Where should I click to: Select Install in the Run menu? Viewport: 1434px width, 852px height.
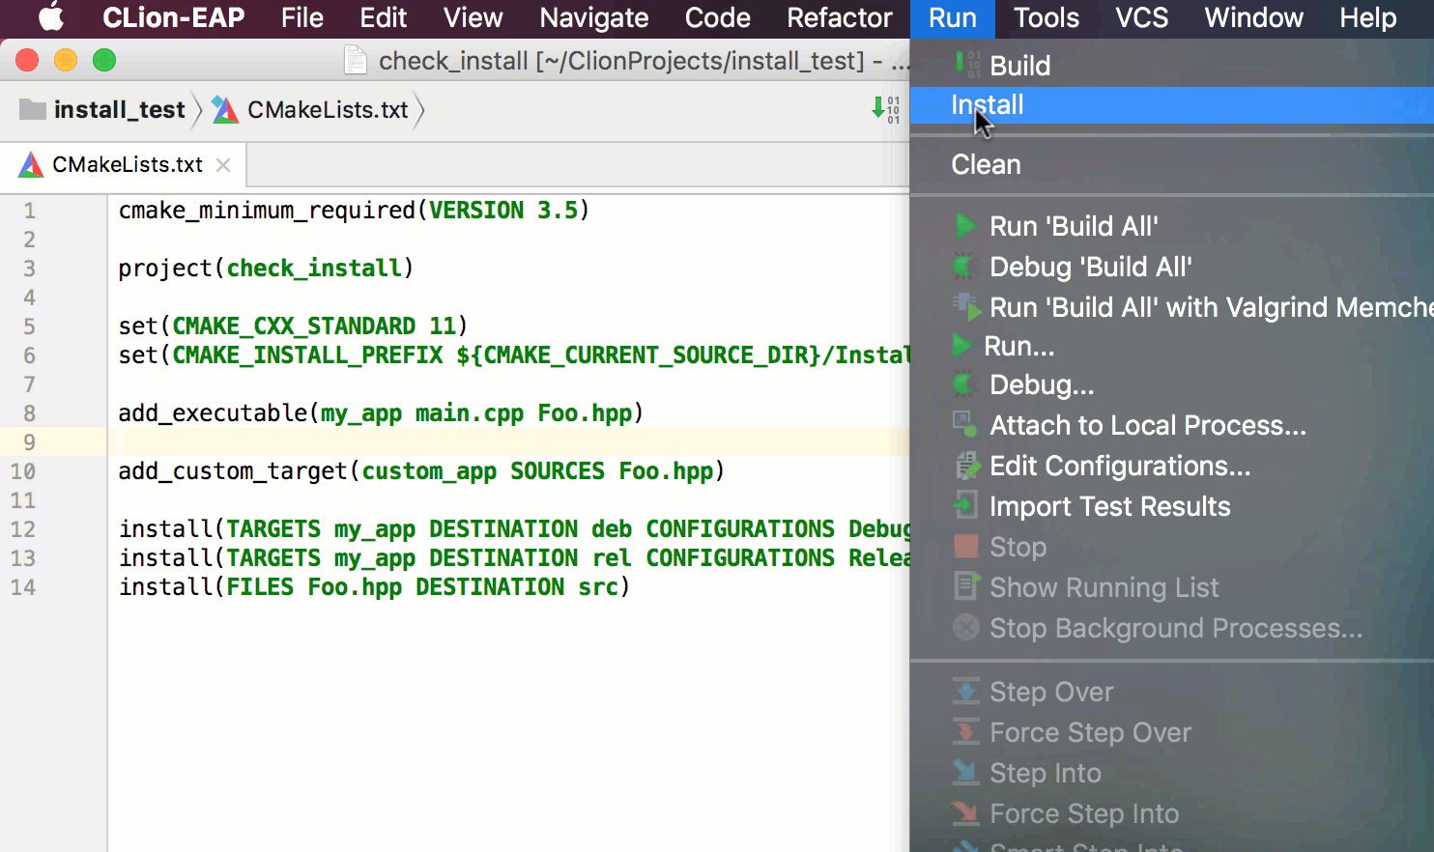1172,105
